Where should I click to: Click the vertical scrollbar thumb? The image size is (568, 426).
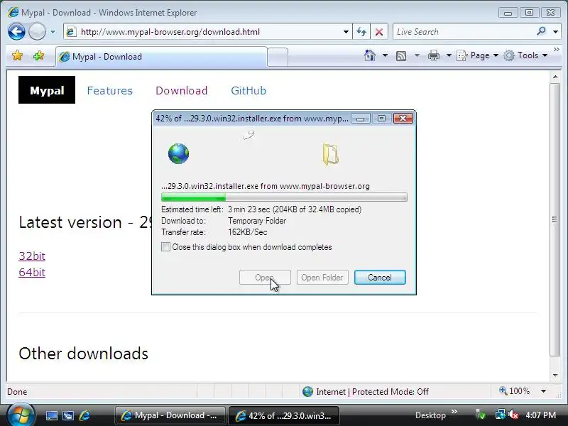[555, 219]
